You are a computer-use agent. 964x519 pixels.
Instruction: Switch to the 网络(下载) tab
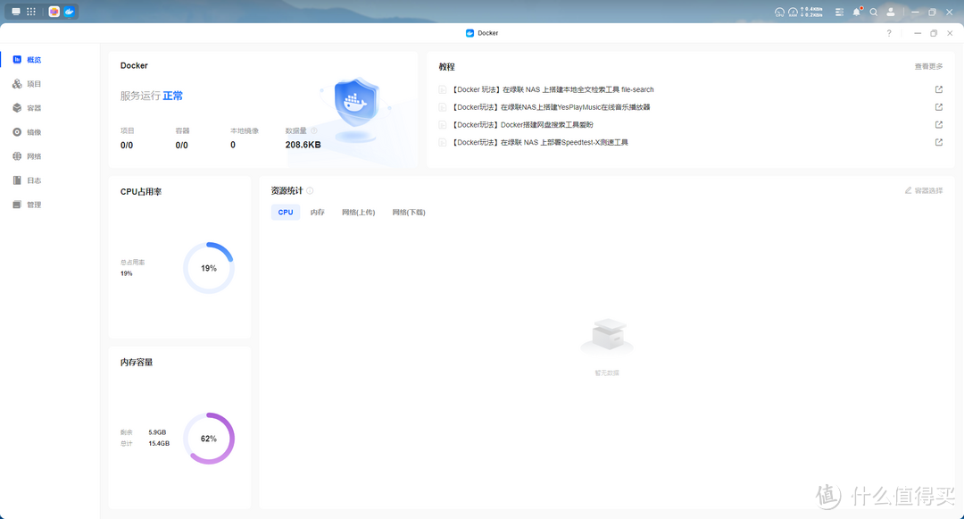409,212
